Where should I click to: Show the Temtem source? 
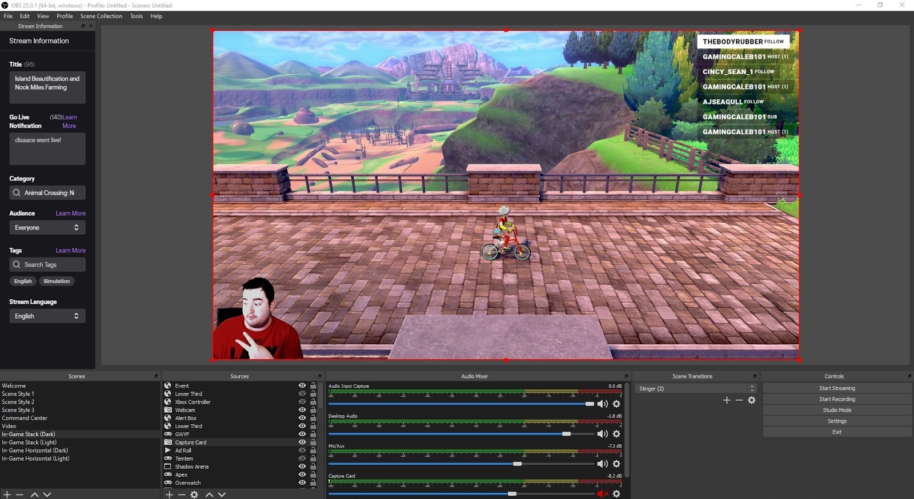click(x=302, y=458)
